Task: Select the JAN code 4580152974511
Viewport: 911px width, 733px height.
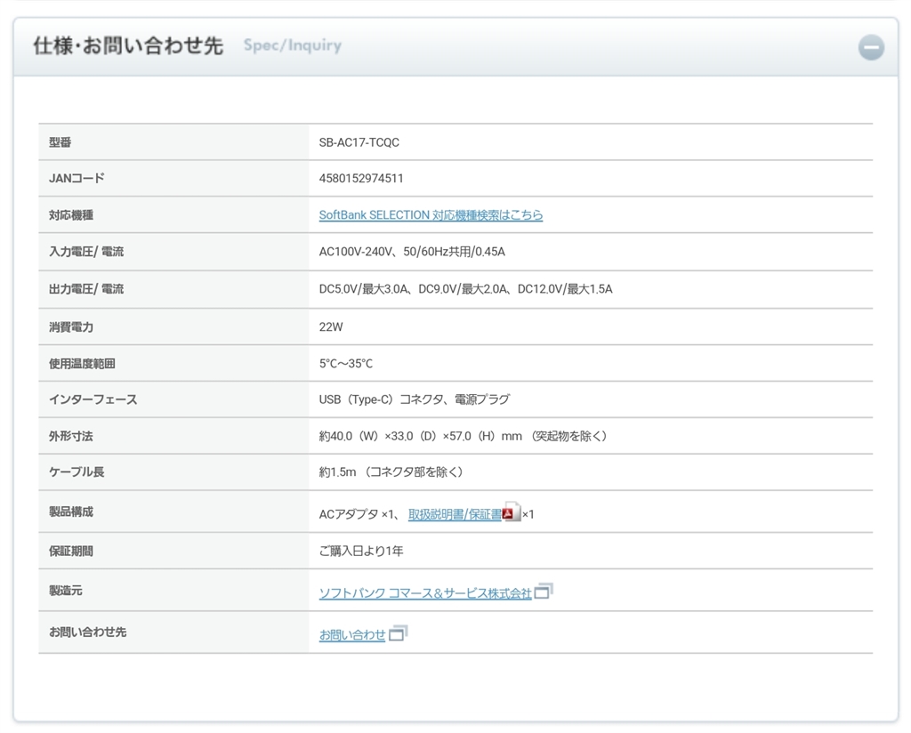Action: click(x=361, y=178)
